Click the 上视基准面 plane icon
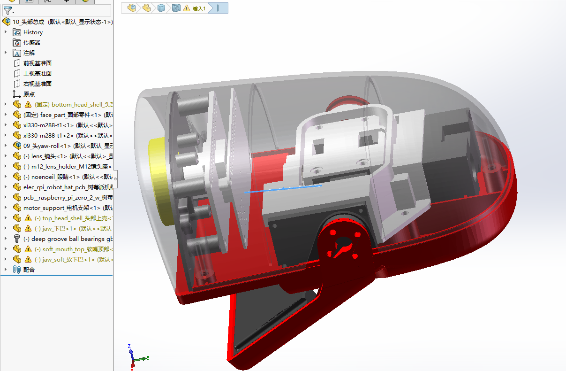566x371 pixels. (17, 73)
